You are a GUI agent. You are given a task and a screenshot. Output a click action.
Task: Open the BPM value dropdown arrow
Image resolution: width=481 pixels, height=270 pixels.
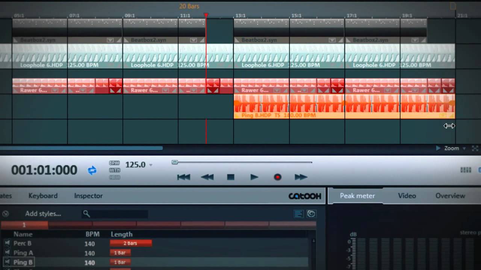(x=151, y=165)
